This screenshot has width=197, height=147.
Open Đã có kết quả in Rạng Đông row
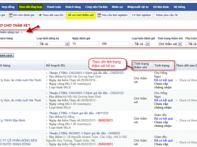coord(163,140)
